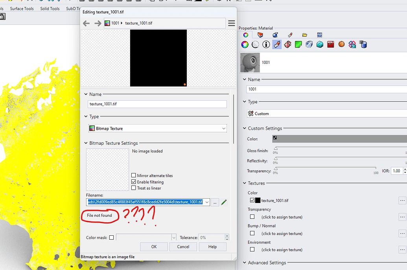This screenshot has height=270, width=407.
Task: Click the circled-i object info icon
Action: point(266,45)
